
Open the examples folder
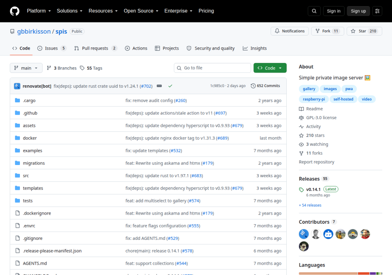point(33,150)
